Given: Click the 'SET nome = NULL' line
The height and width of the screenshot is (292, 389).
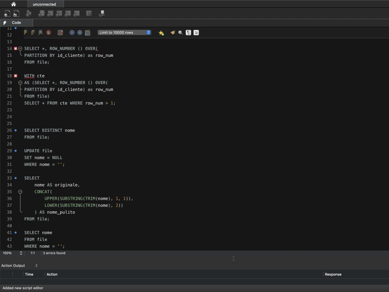Looking at the screenshot, I should pyautogui.click(x=43, y=158).
